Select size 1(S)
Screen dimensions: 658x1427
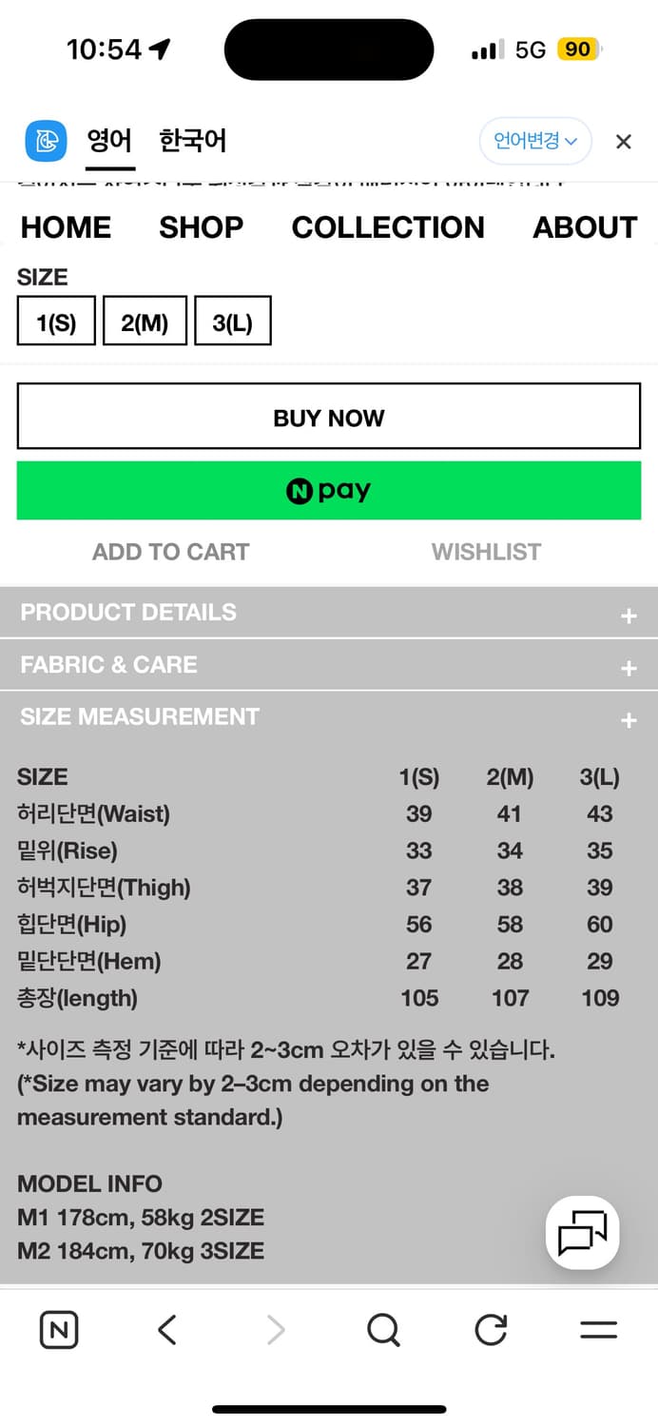point(55,321)
